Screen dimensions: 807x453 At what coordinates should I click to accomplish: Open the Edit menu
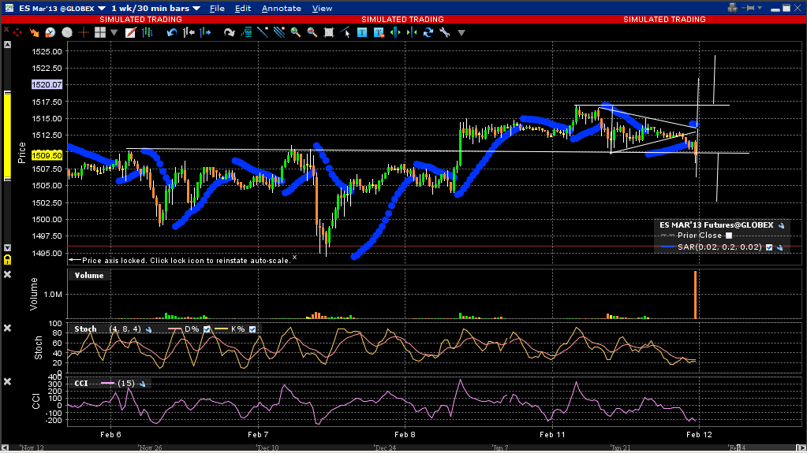pyautogui.click(x=243, y=8)
